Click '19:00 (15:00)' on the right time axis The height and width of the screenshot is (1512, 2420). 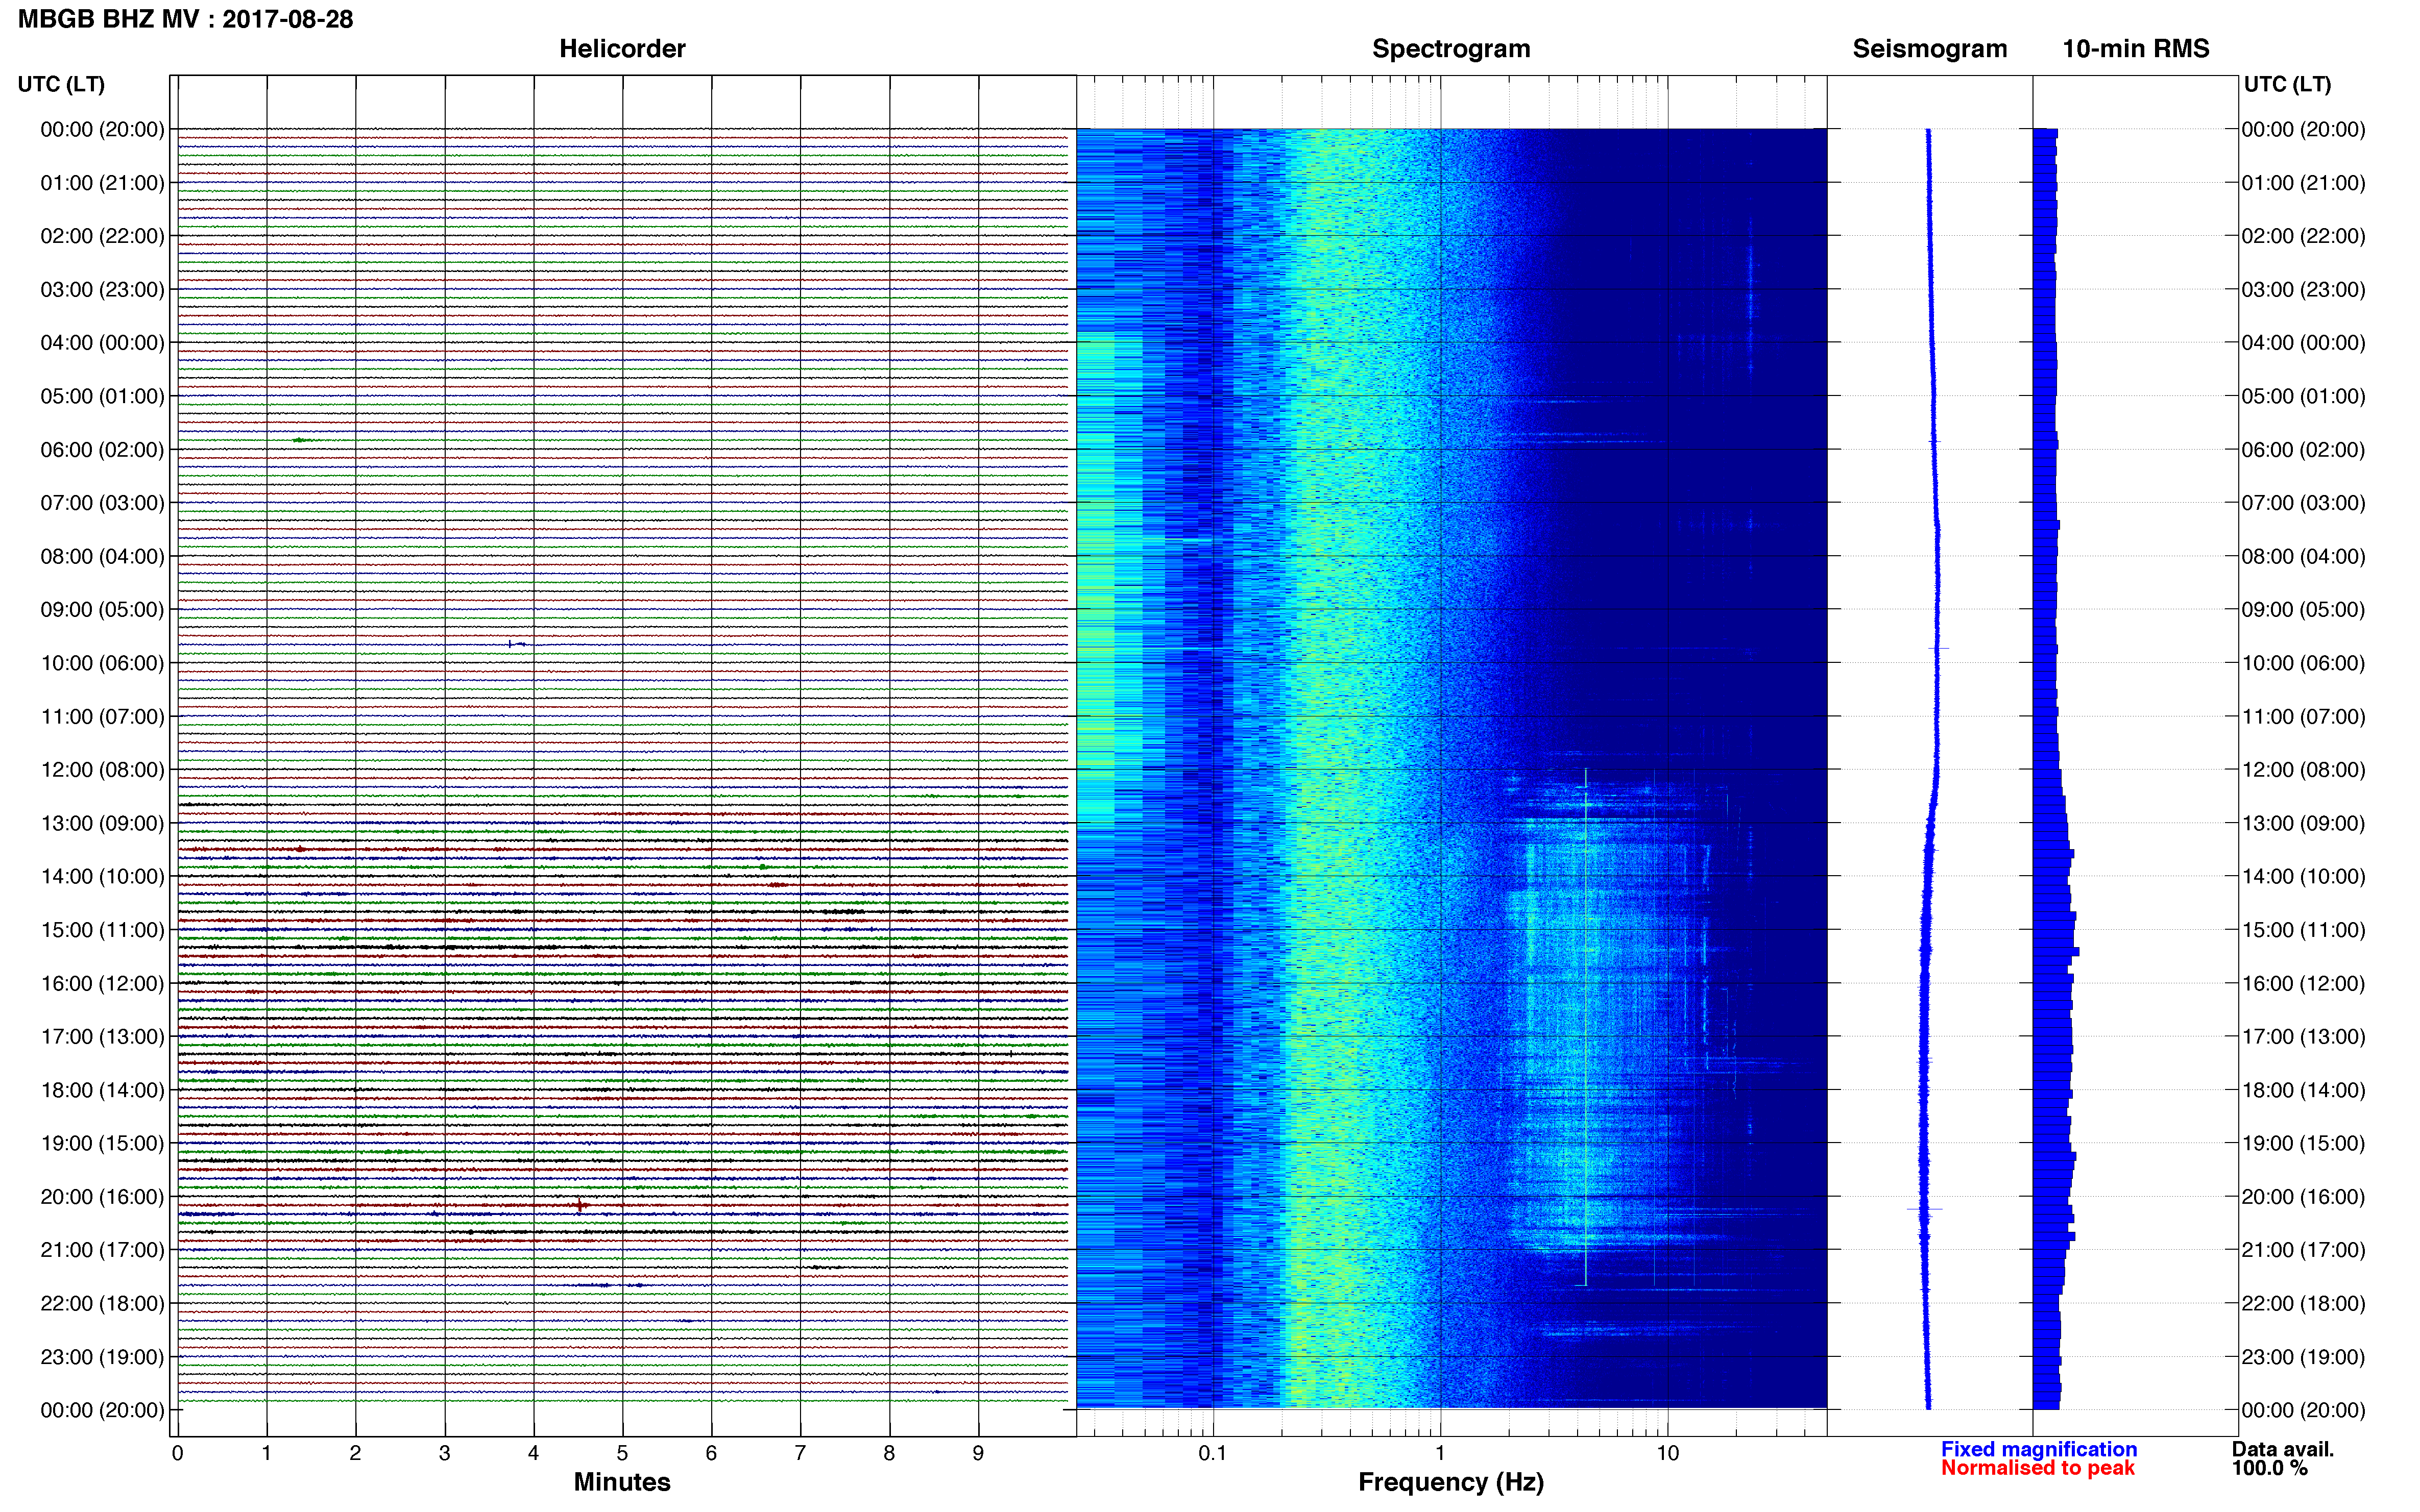(x=2303, y=1143)
